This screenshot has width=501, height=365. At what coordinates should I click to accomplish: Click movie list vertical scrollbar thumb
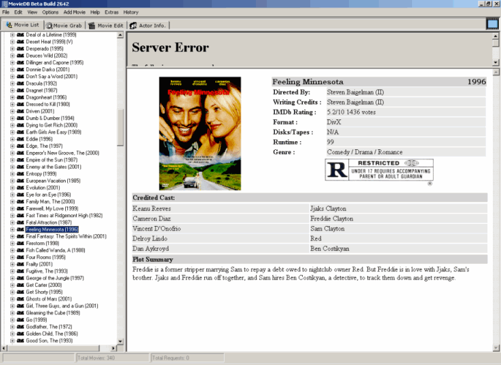[x=120, y=128]
